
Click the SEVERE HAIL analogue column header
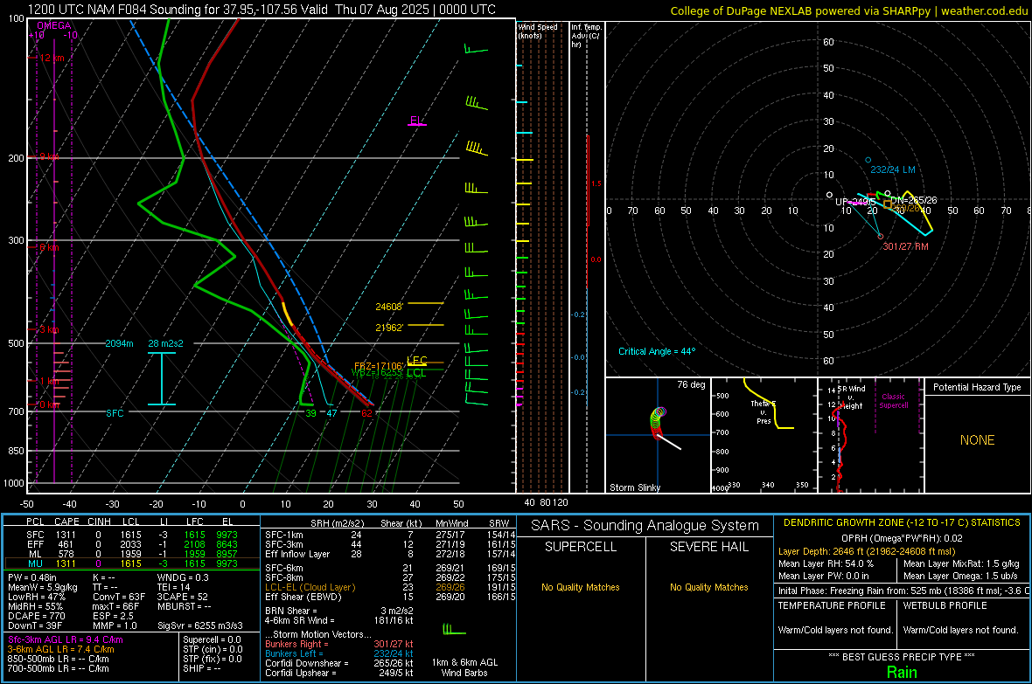point(708,547)
